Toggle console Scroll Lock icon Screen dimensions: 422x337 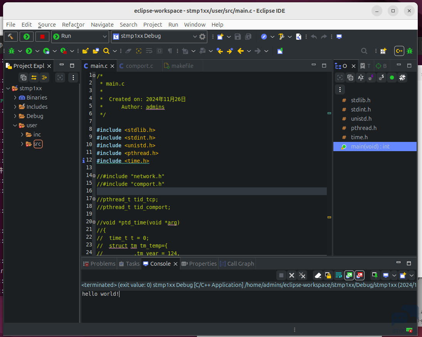[x=328, y=275]
